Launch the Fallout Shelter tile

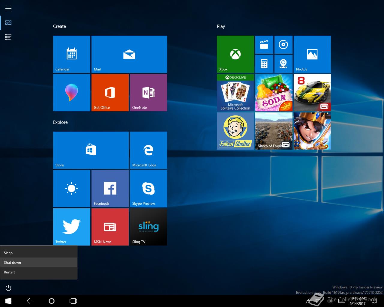coord(235,131)
